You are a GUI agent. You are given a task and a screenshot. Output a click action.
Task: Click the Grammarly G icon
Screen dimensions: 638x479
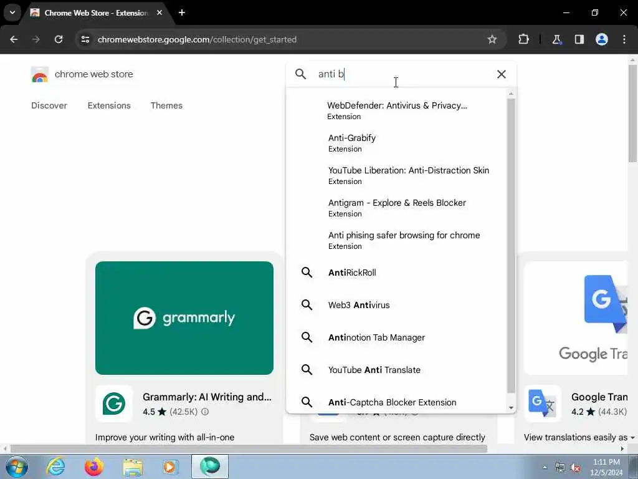[114, 404]
